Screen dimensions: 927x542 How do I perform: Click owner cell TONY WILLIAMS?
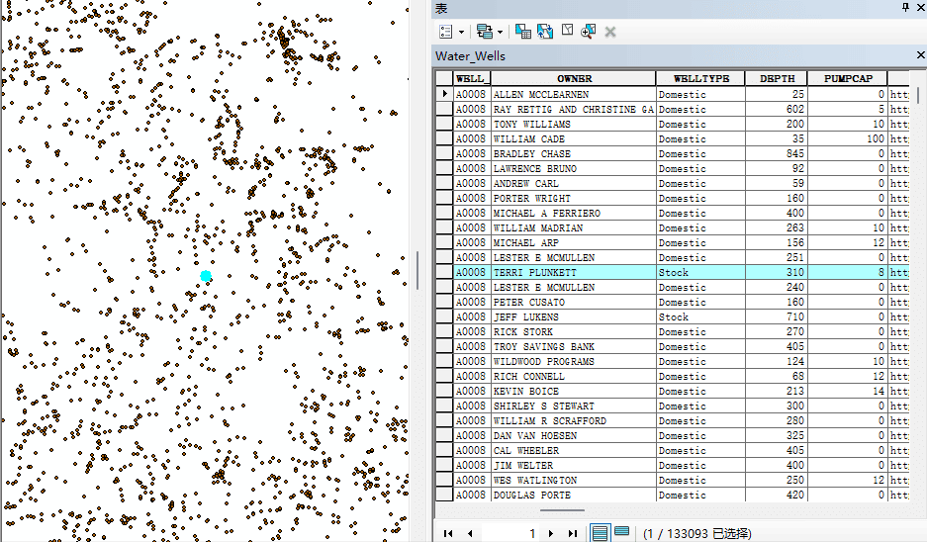(x=574, y=124)
